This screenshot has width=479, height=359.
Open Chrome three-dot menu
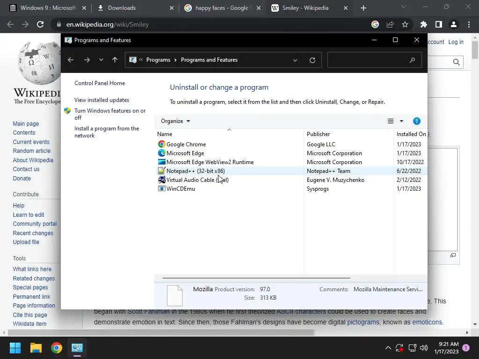point(469,24)
